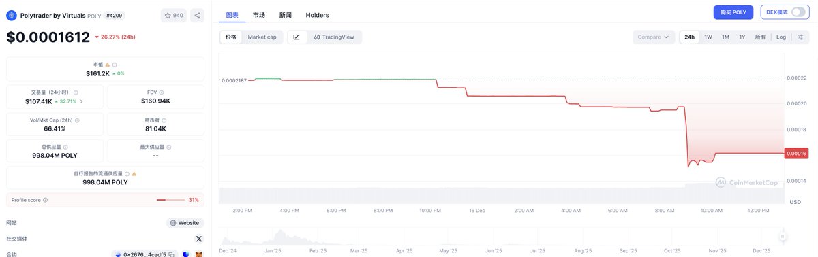Click the 66.41% Vol/Mkt Cap value
Image resolution: width=818 pixels, height=257 pixels.
coord(55,128)
